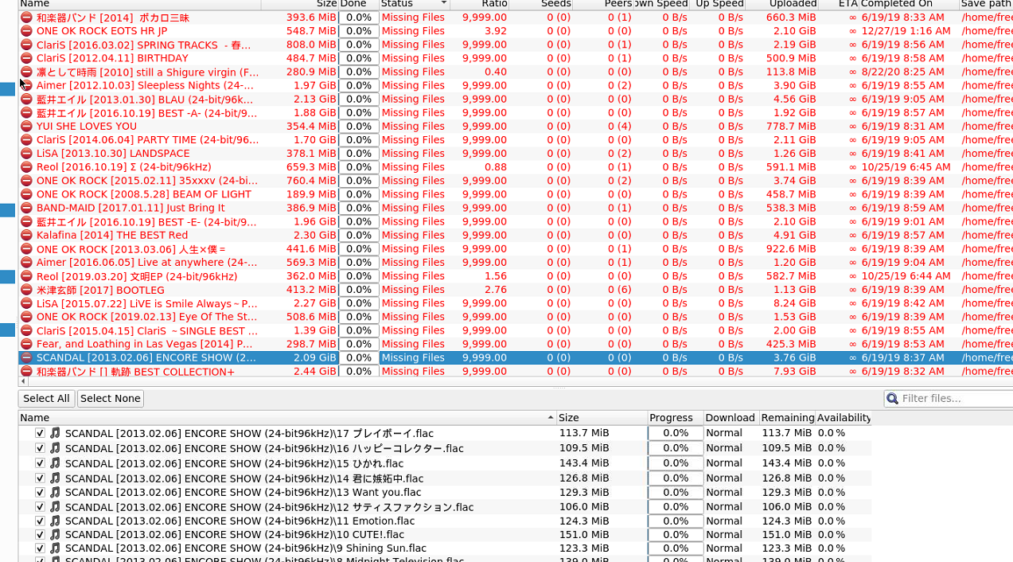Sort files by the file list Name header

(287, 418)
